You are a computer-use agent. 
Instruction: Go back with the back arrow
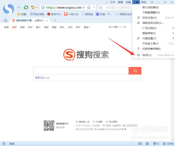tap(19, 8)
